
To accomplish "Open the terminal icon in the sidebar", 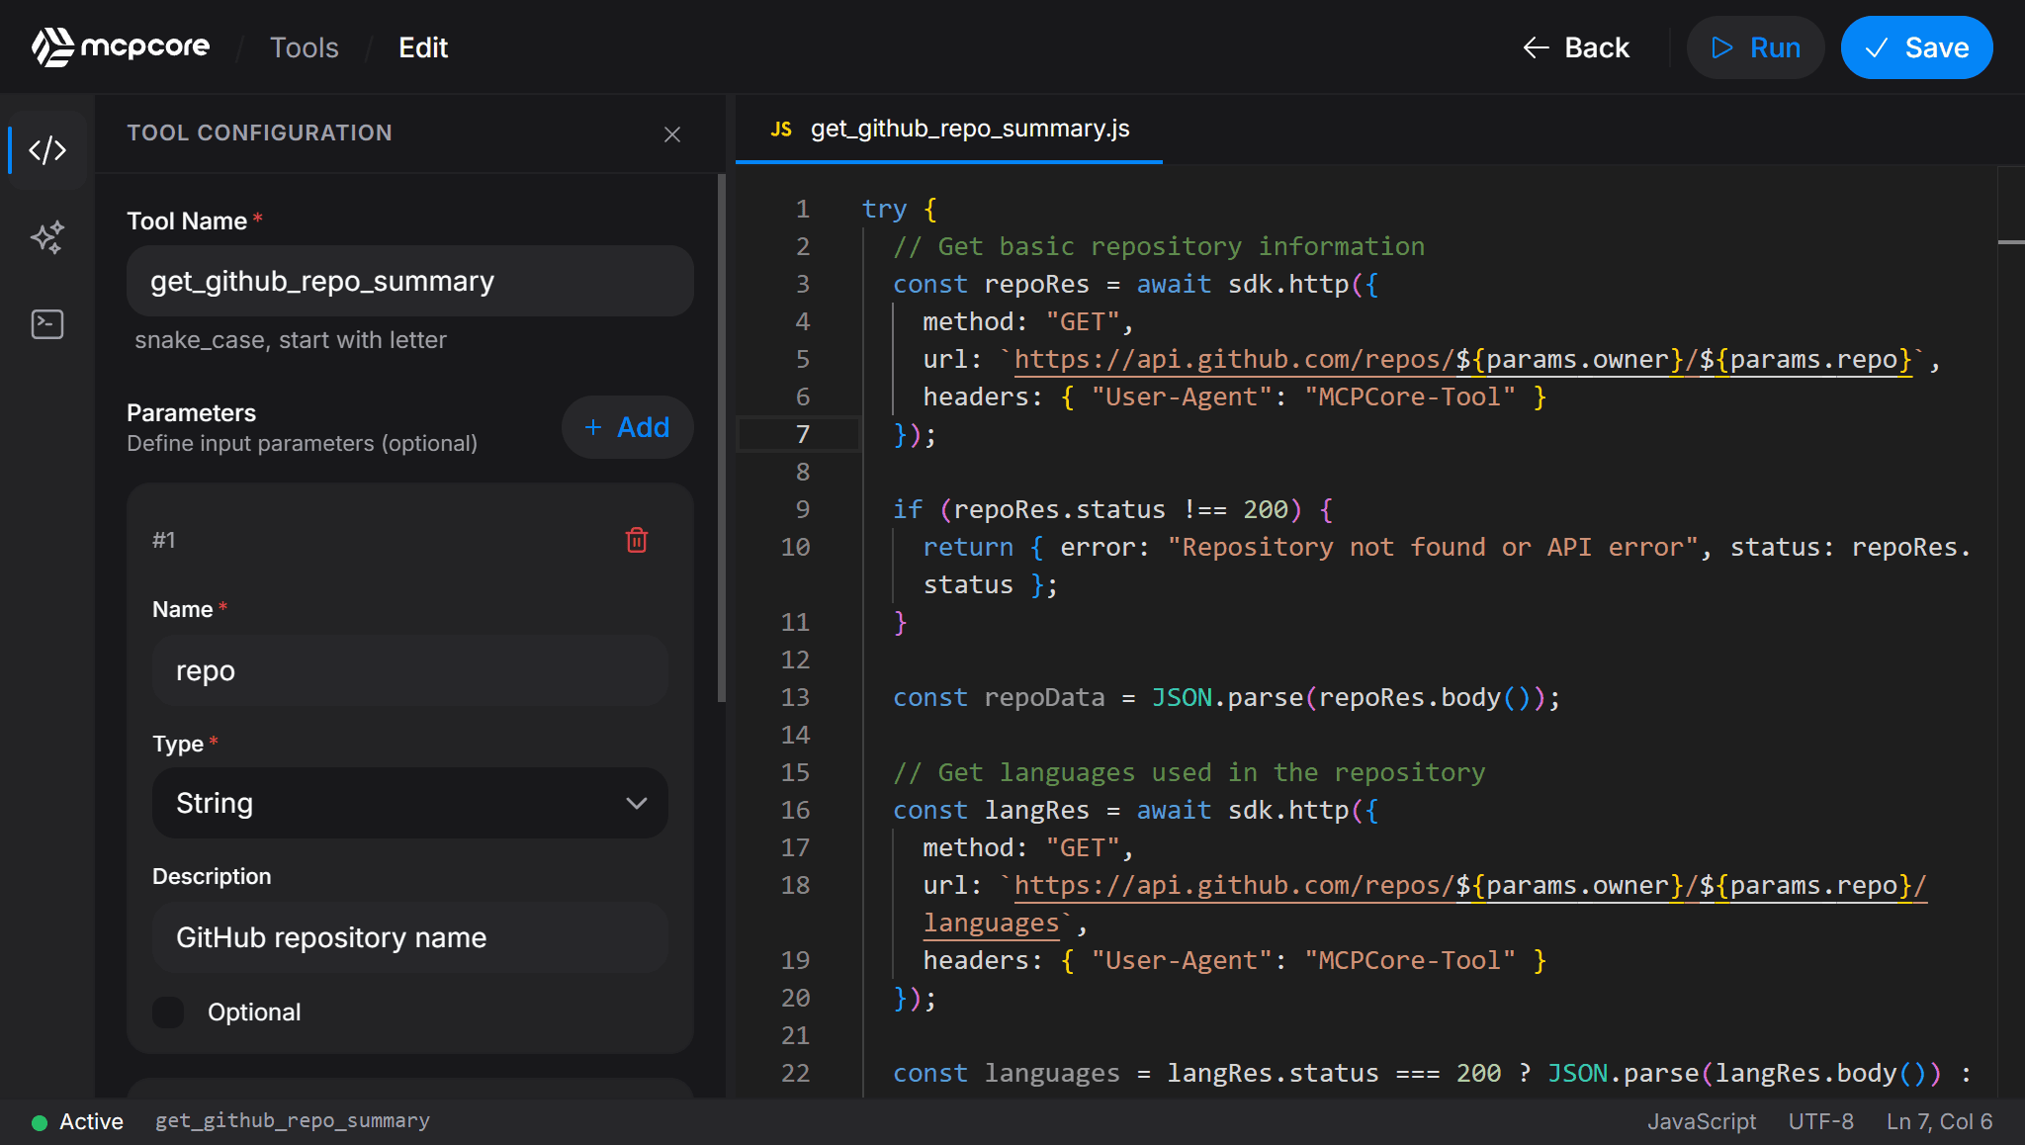I will pos(46,323).
